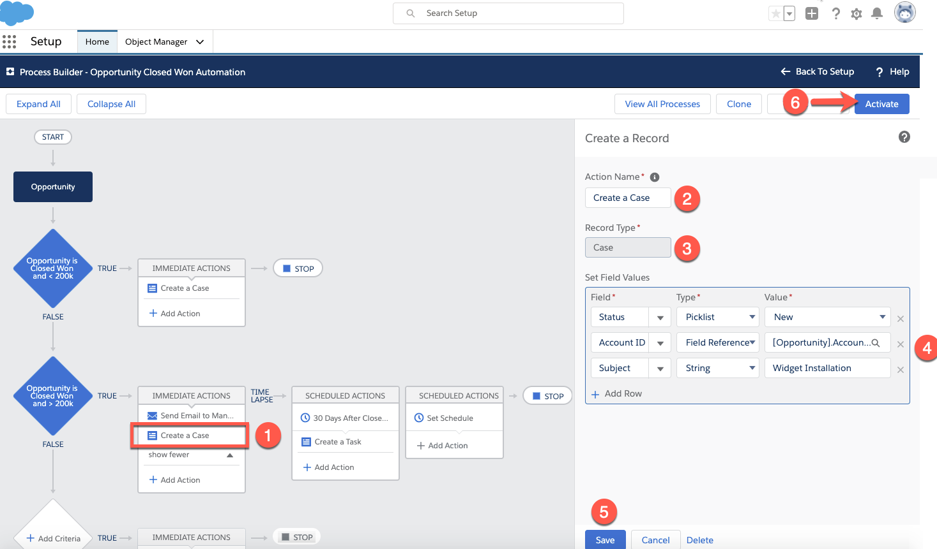Click Add Criteria diamond
Image resolution: width=937 pixels, height=549 pixels.
(x=53, y=538)
